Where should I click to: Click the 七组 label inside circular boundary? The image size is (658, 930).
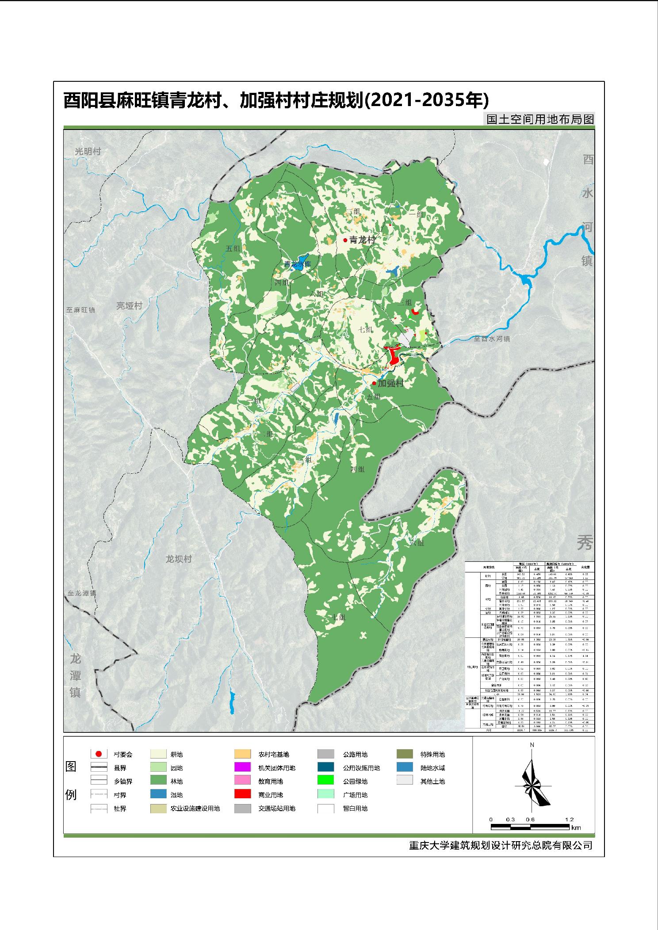click(x=365, y=330)
